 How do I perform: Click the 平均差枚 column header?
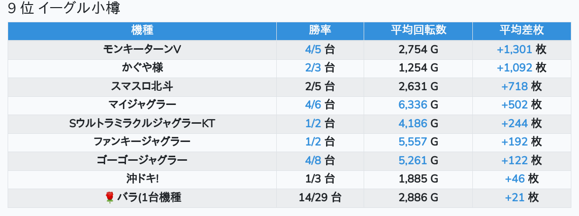pos(522,30)
